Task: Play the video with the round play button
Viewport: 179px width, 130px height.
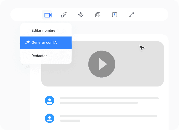Action: [x=102, y=64]
